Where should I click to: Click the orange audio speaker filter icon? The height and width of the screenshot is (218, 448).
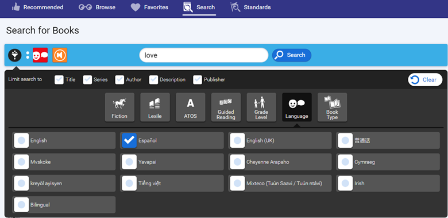(60, 55)
